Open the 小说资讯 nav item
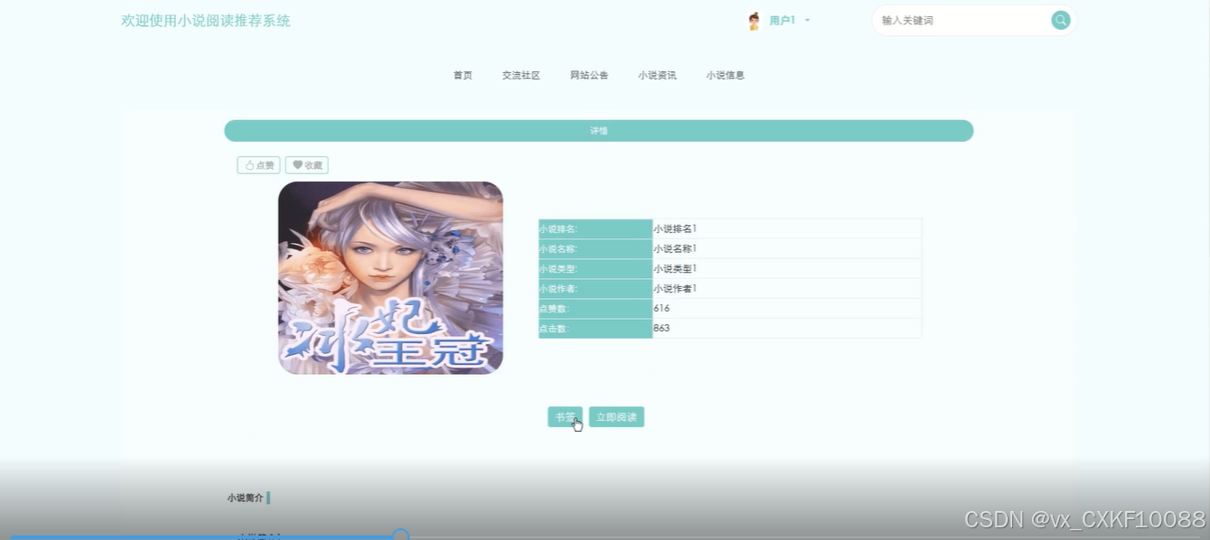This screenshot has height=540, width=1210. [656, 75]
